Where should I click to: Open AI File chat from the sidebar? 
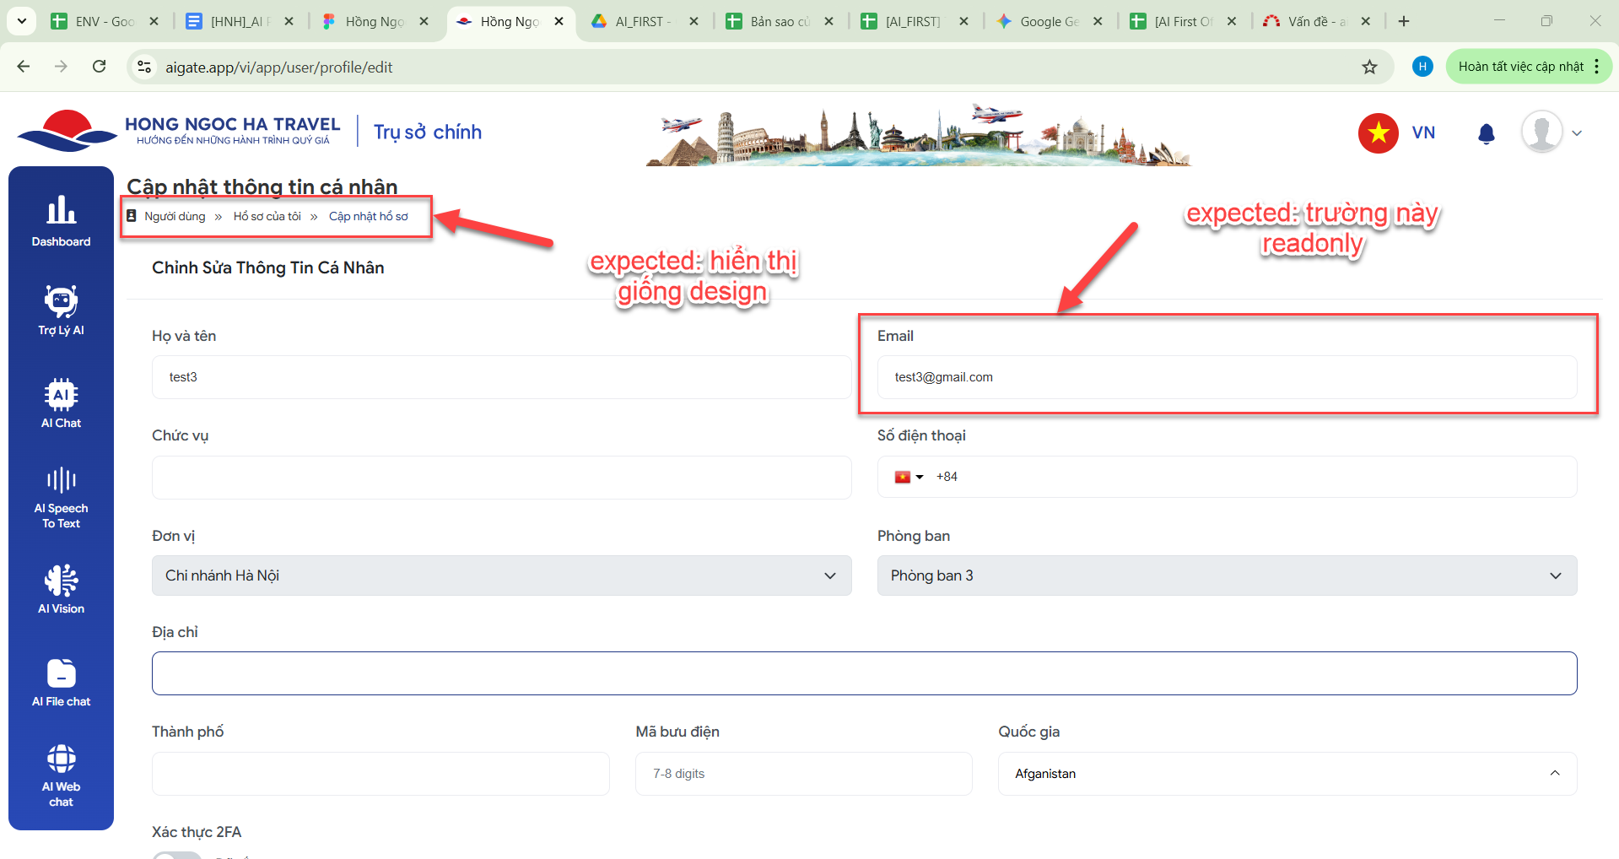coord(61,682)
